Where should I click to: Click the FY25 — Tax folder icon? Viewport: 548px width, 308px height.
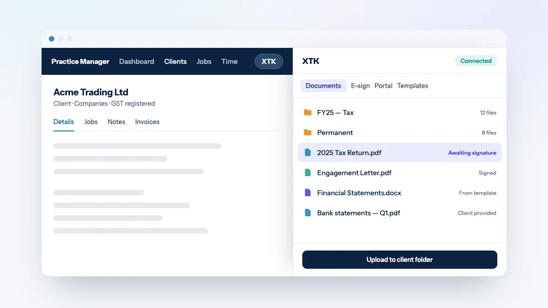[308, 112]
